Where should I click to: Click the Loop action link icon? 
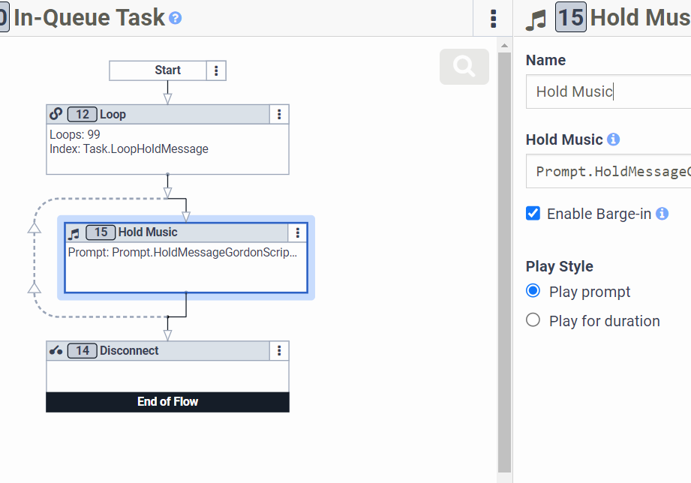pyautogui.click(x=56, y=114)
